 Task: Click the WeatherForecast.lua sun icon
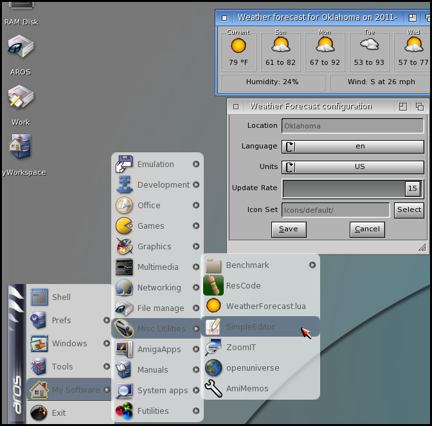pyautogui.click(x=213, y=306)
